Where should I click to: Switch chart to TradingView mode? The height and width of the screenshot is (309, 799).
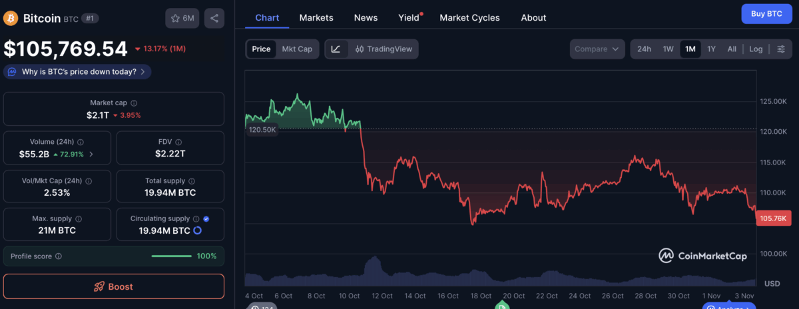[384, 49]
